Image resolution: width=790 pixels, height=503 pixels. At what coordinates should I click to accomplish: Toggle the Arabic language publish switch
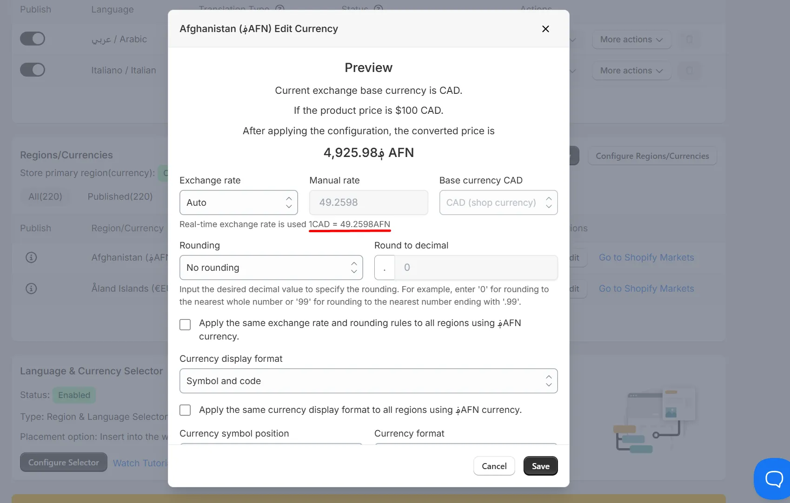click(33, 39)
